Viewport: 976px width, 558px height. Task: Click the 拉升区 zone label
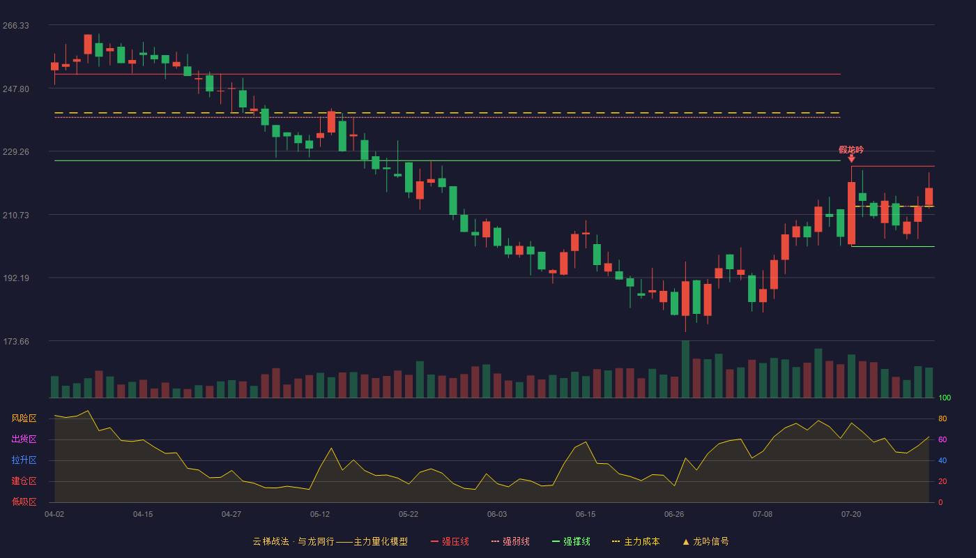(24, 460)
